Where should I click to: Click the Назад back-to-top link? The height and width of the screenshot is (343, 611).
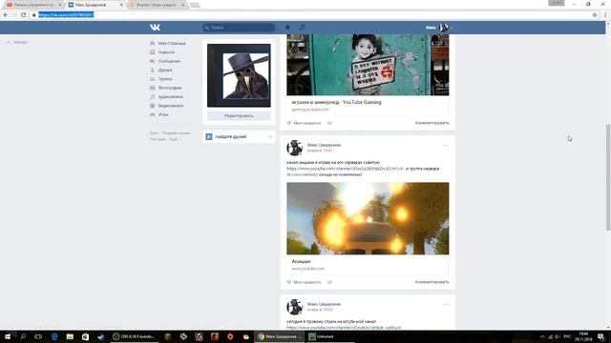point(17,42)
